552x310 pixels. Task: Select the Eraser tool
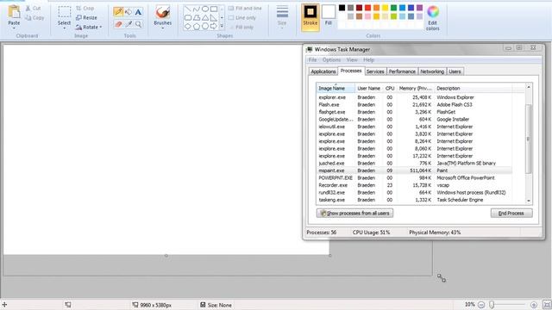pyautogui.click(x=118, y=24)
